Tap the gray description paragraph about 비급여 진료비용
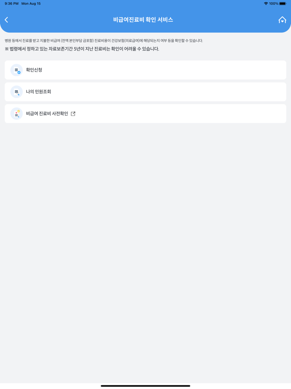Screen dimensions: 291x389 pos(104,40)
